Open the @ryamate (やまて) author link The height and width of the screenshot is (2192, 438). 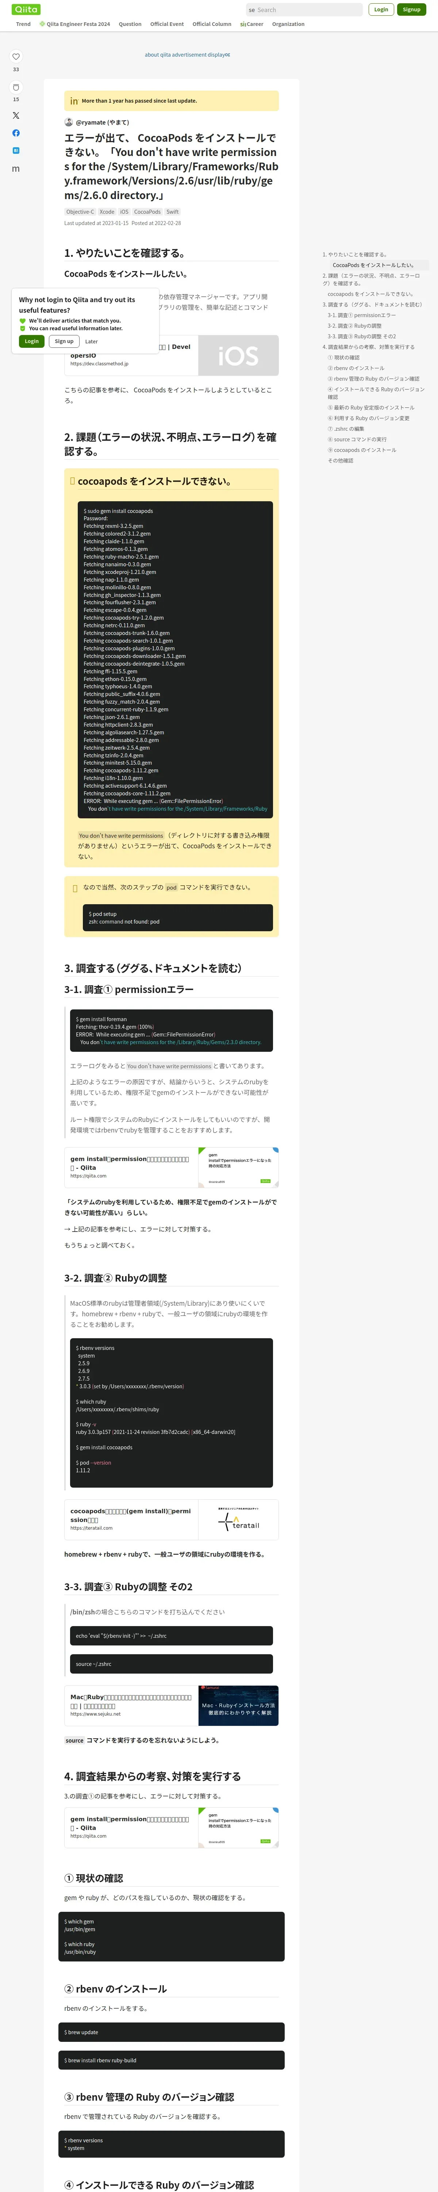pos(102,122)
